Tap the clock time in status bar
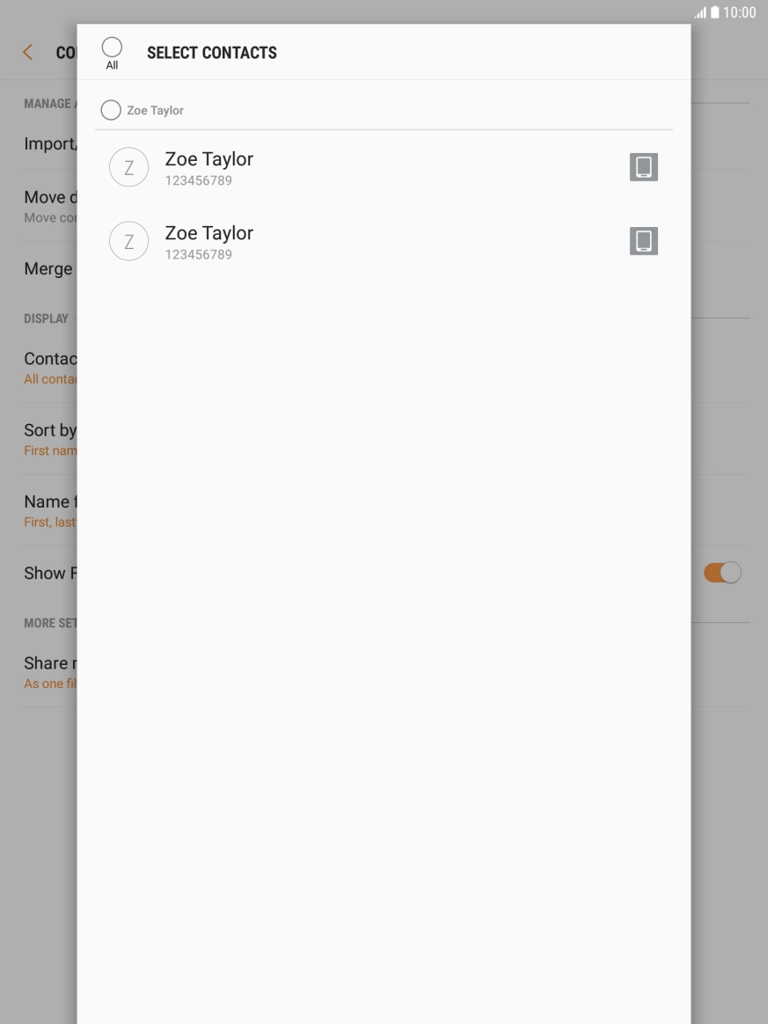This screenshot has width=768, height=1024. coord(739,12)
